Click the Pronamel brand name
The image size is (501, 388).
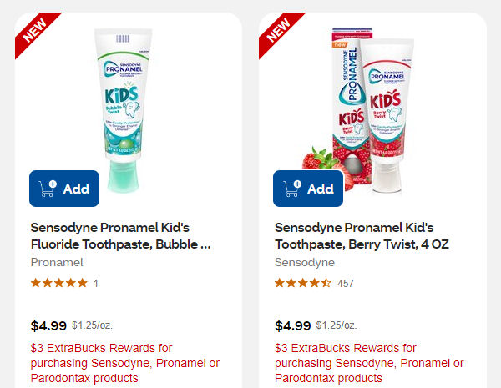(x=57, y=262)
